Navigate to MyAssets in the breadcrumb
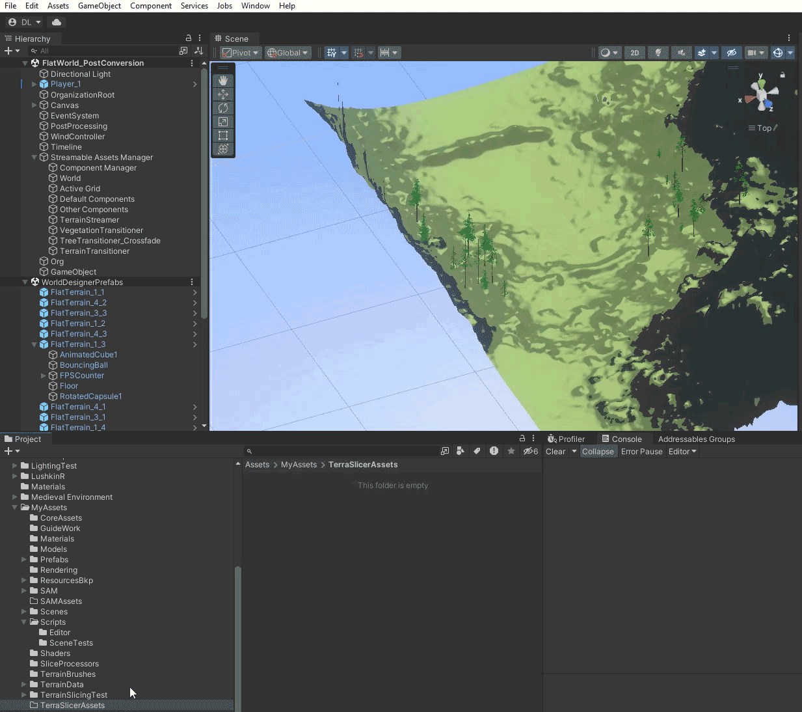 click(x=299, y=465)
